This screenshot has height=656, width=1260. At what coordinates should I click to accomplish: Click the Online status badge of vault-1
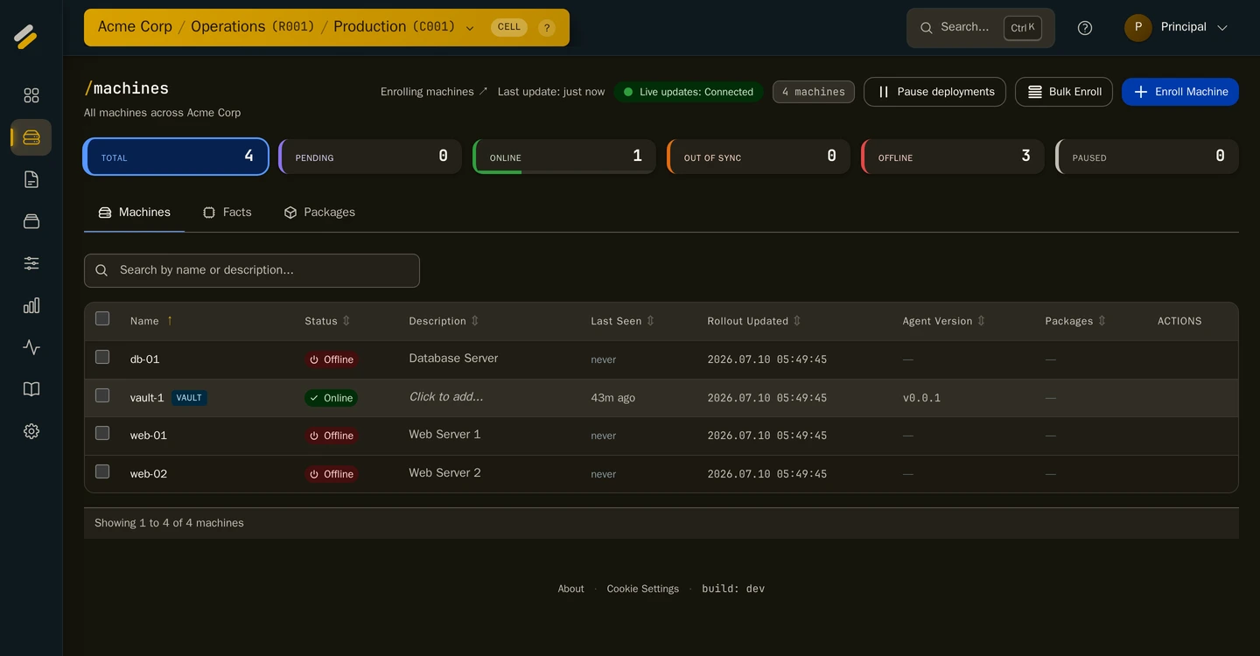pos(331,398)
